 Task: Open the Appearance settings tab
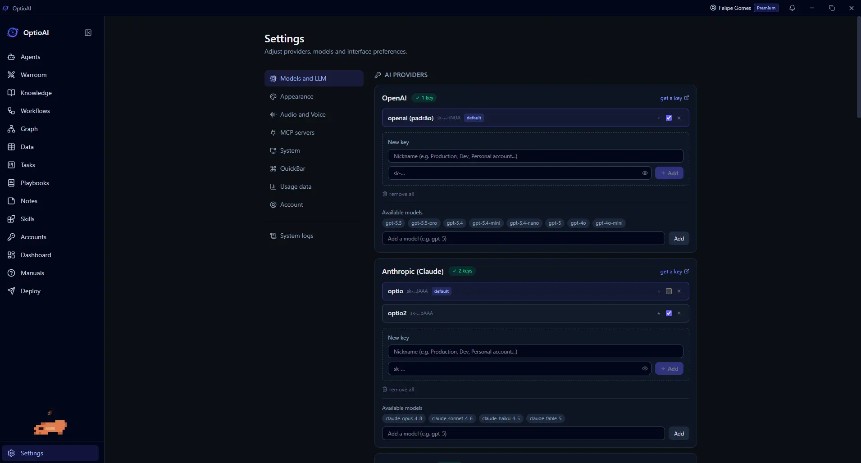point(314,96)
